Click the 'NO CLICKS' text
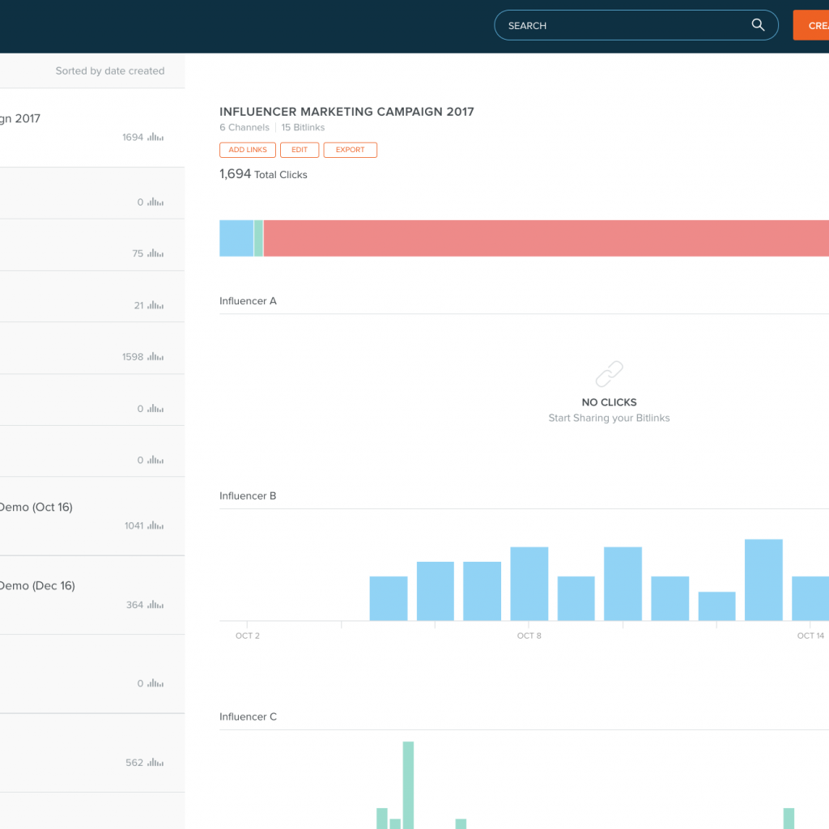The height and width of the screenshot is (829, 829). 609,402
